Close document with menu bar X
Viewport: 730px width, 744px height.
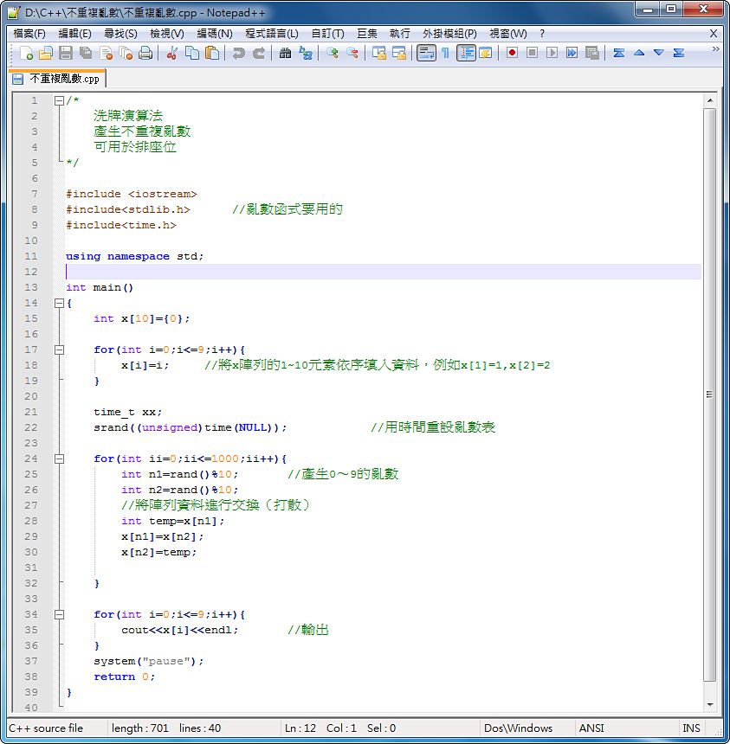pos(714,34)
